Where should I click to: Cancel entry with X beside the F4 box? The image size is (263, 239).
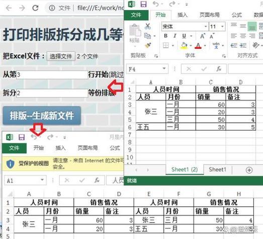pyautogui.click(x=189, y=69)
